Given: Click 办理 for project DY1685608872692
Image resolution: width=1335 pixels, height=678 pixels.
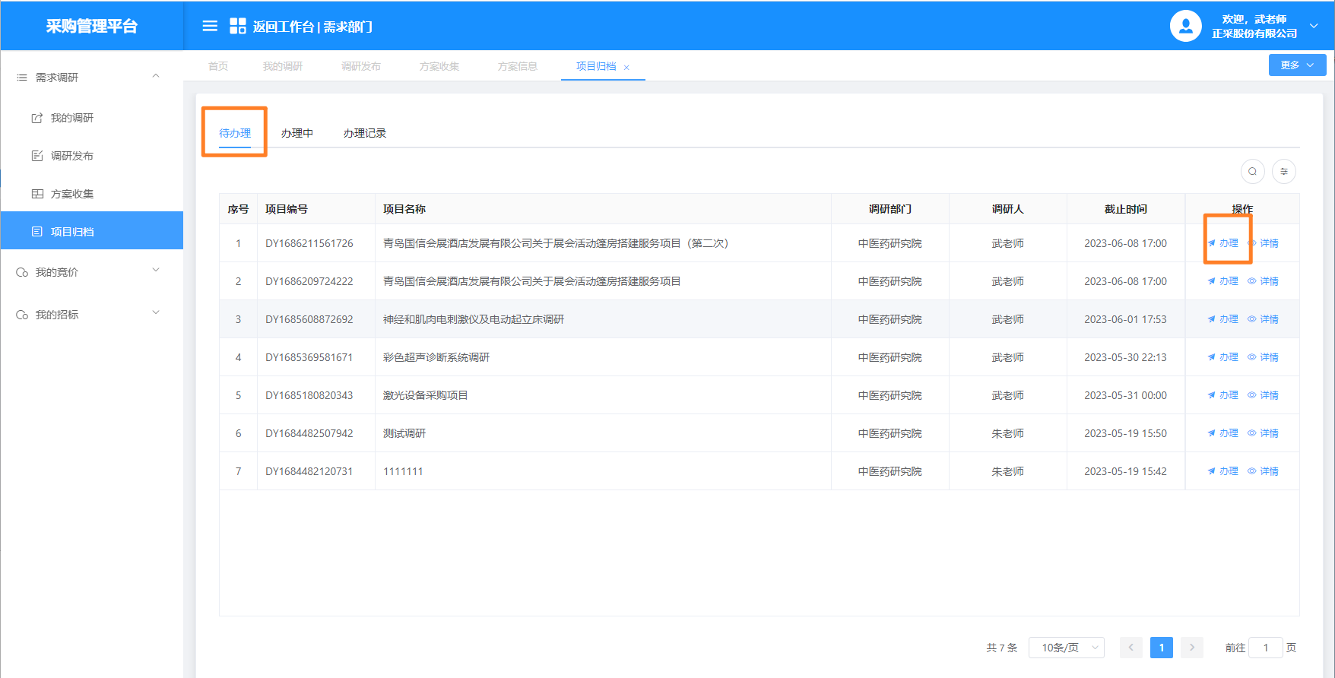Looking at the screenshot, I should tap(1223, 319).
